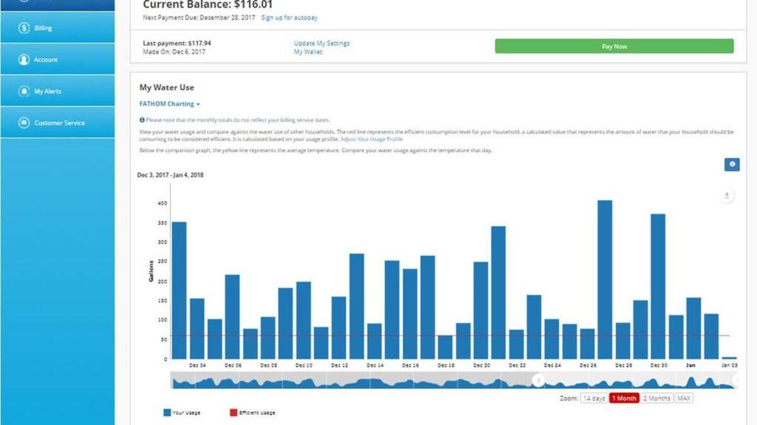Open the Update My Settings link
This screenshot has height=425, width=757.
[322, 44]
